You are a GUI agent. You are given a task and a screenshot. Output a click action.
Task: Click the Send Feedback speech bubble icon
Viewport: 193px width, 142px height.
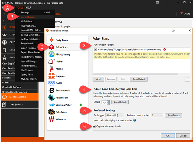(x=4, y=97)
